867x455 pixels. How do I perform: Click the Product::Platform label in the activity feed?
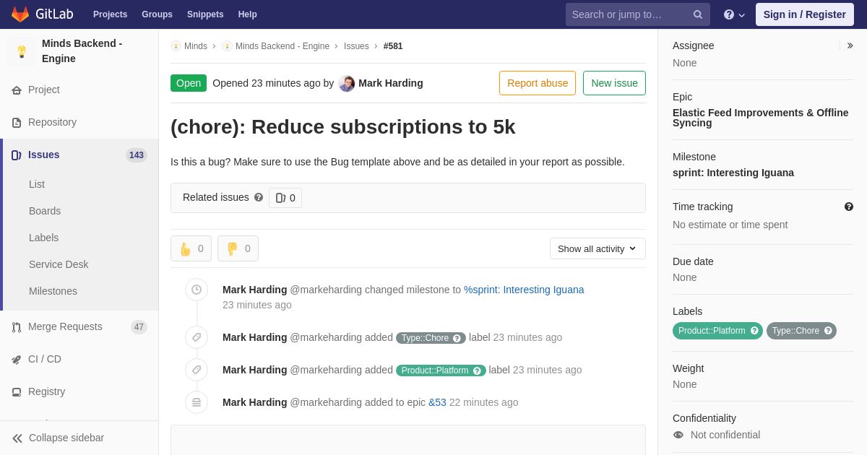(441, 370)
